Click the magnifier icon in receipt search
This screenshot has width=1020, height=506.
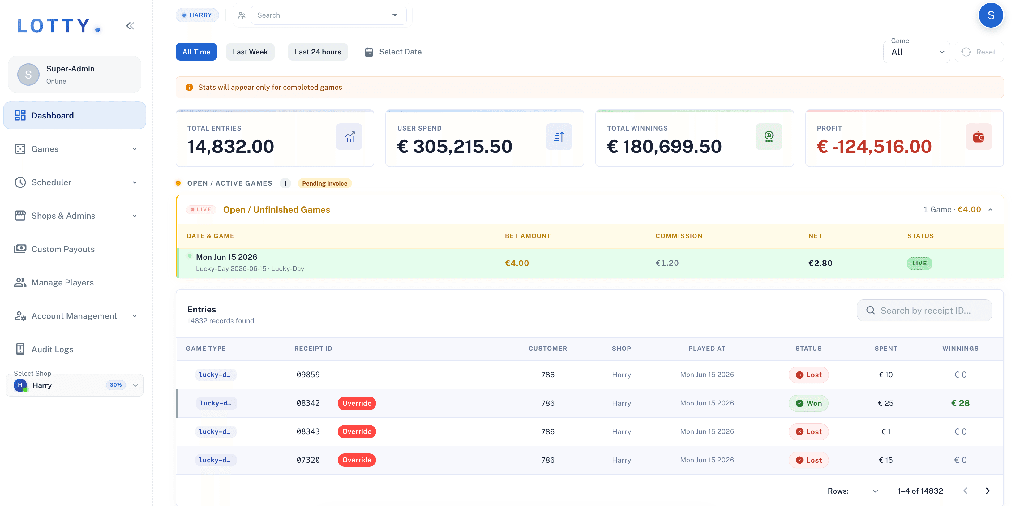click(870, 311)
